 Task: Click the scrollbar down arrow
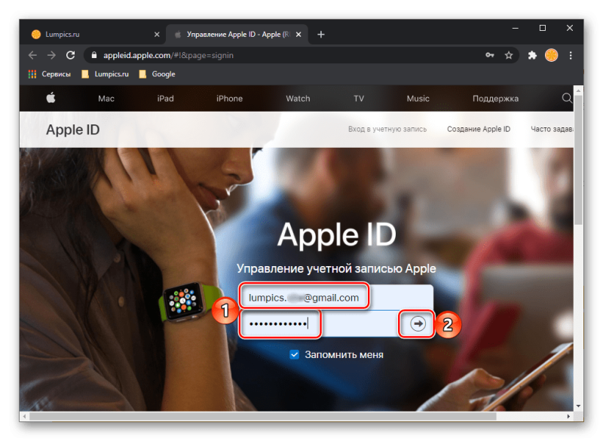pyautogui.click(x=578, y=406)
